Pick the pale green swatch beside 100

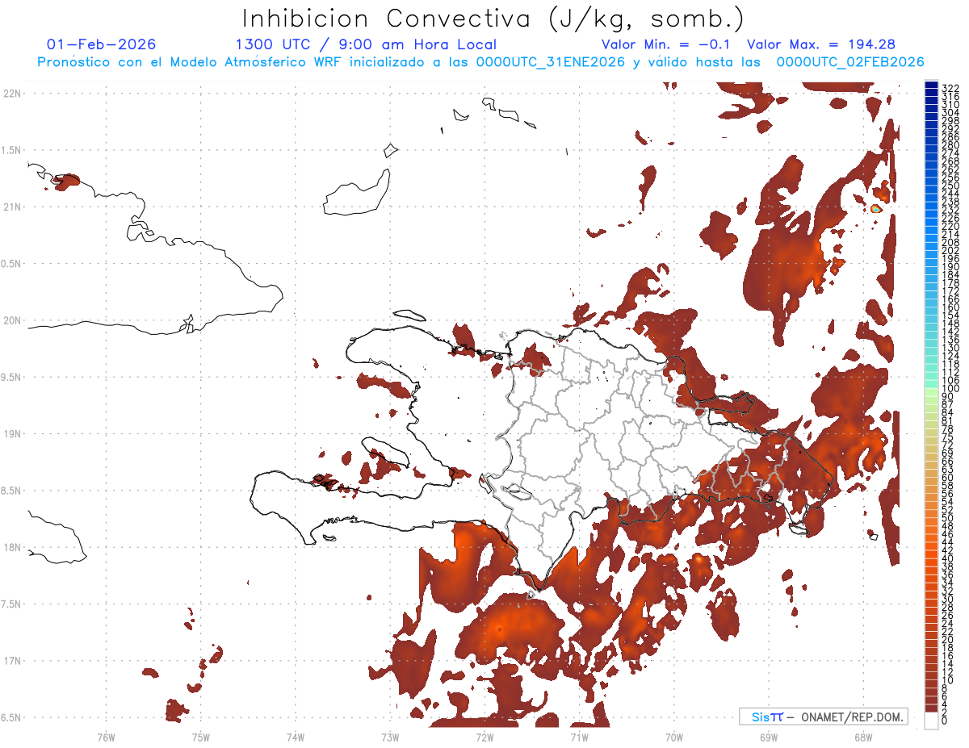[932, 391]
